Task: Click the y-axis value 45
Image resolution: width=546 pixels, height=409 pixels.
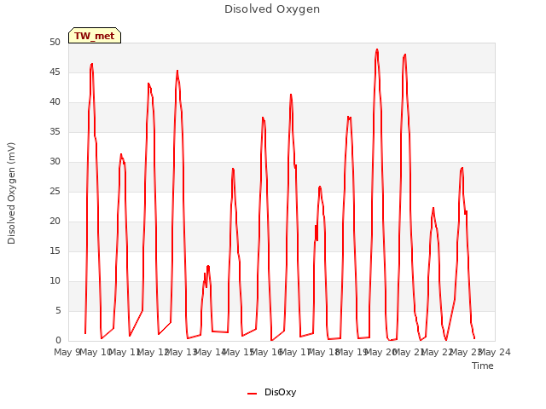Action: [x=55, y=72]
